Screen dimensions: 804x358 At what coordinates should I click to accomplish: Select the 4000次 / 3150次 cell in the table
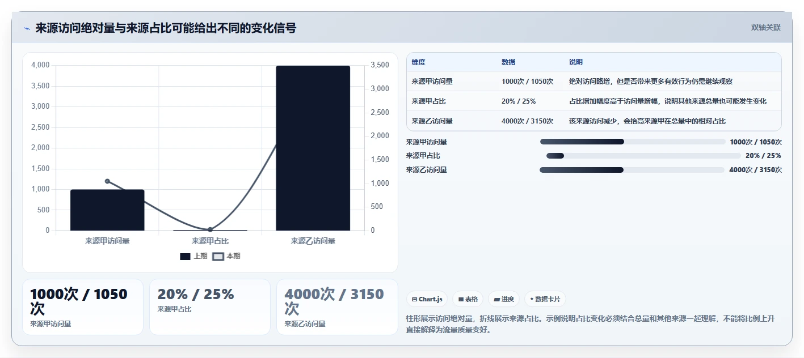pos(527,121)
